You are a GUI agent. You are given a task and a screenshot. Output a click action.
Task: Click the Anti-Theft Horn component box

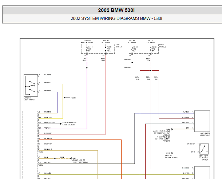coord(202,121)
